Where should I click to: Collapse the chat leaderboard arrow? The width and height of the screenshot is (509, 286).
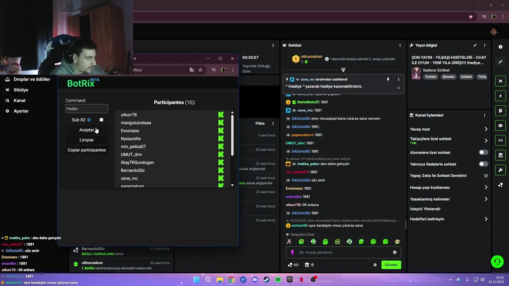click(343, 70)
